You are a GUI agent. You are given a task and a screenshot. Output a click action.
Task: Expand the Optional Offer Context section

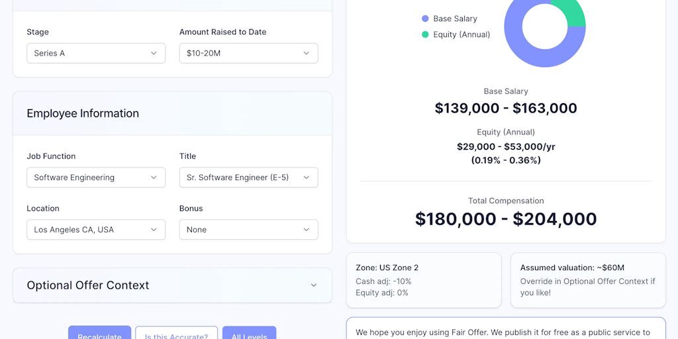point(172,285)
